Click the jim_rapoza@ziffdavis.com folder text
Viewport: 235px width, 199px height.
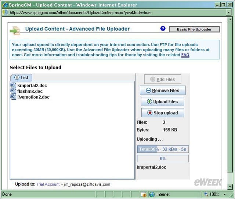[x=87, y=184]
